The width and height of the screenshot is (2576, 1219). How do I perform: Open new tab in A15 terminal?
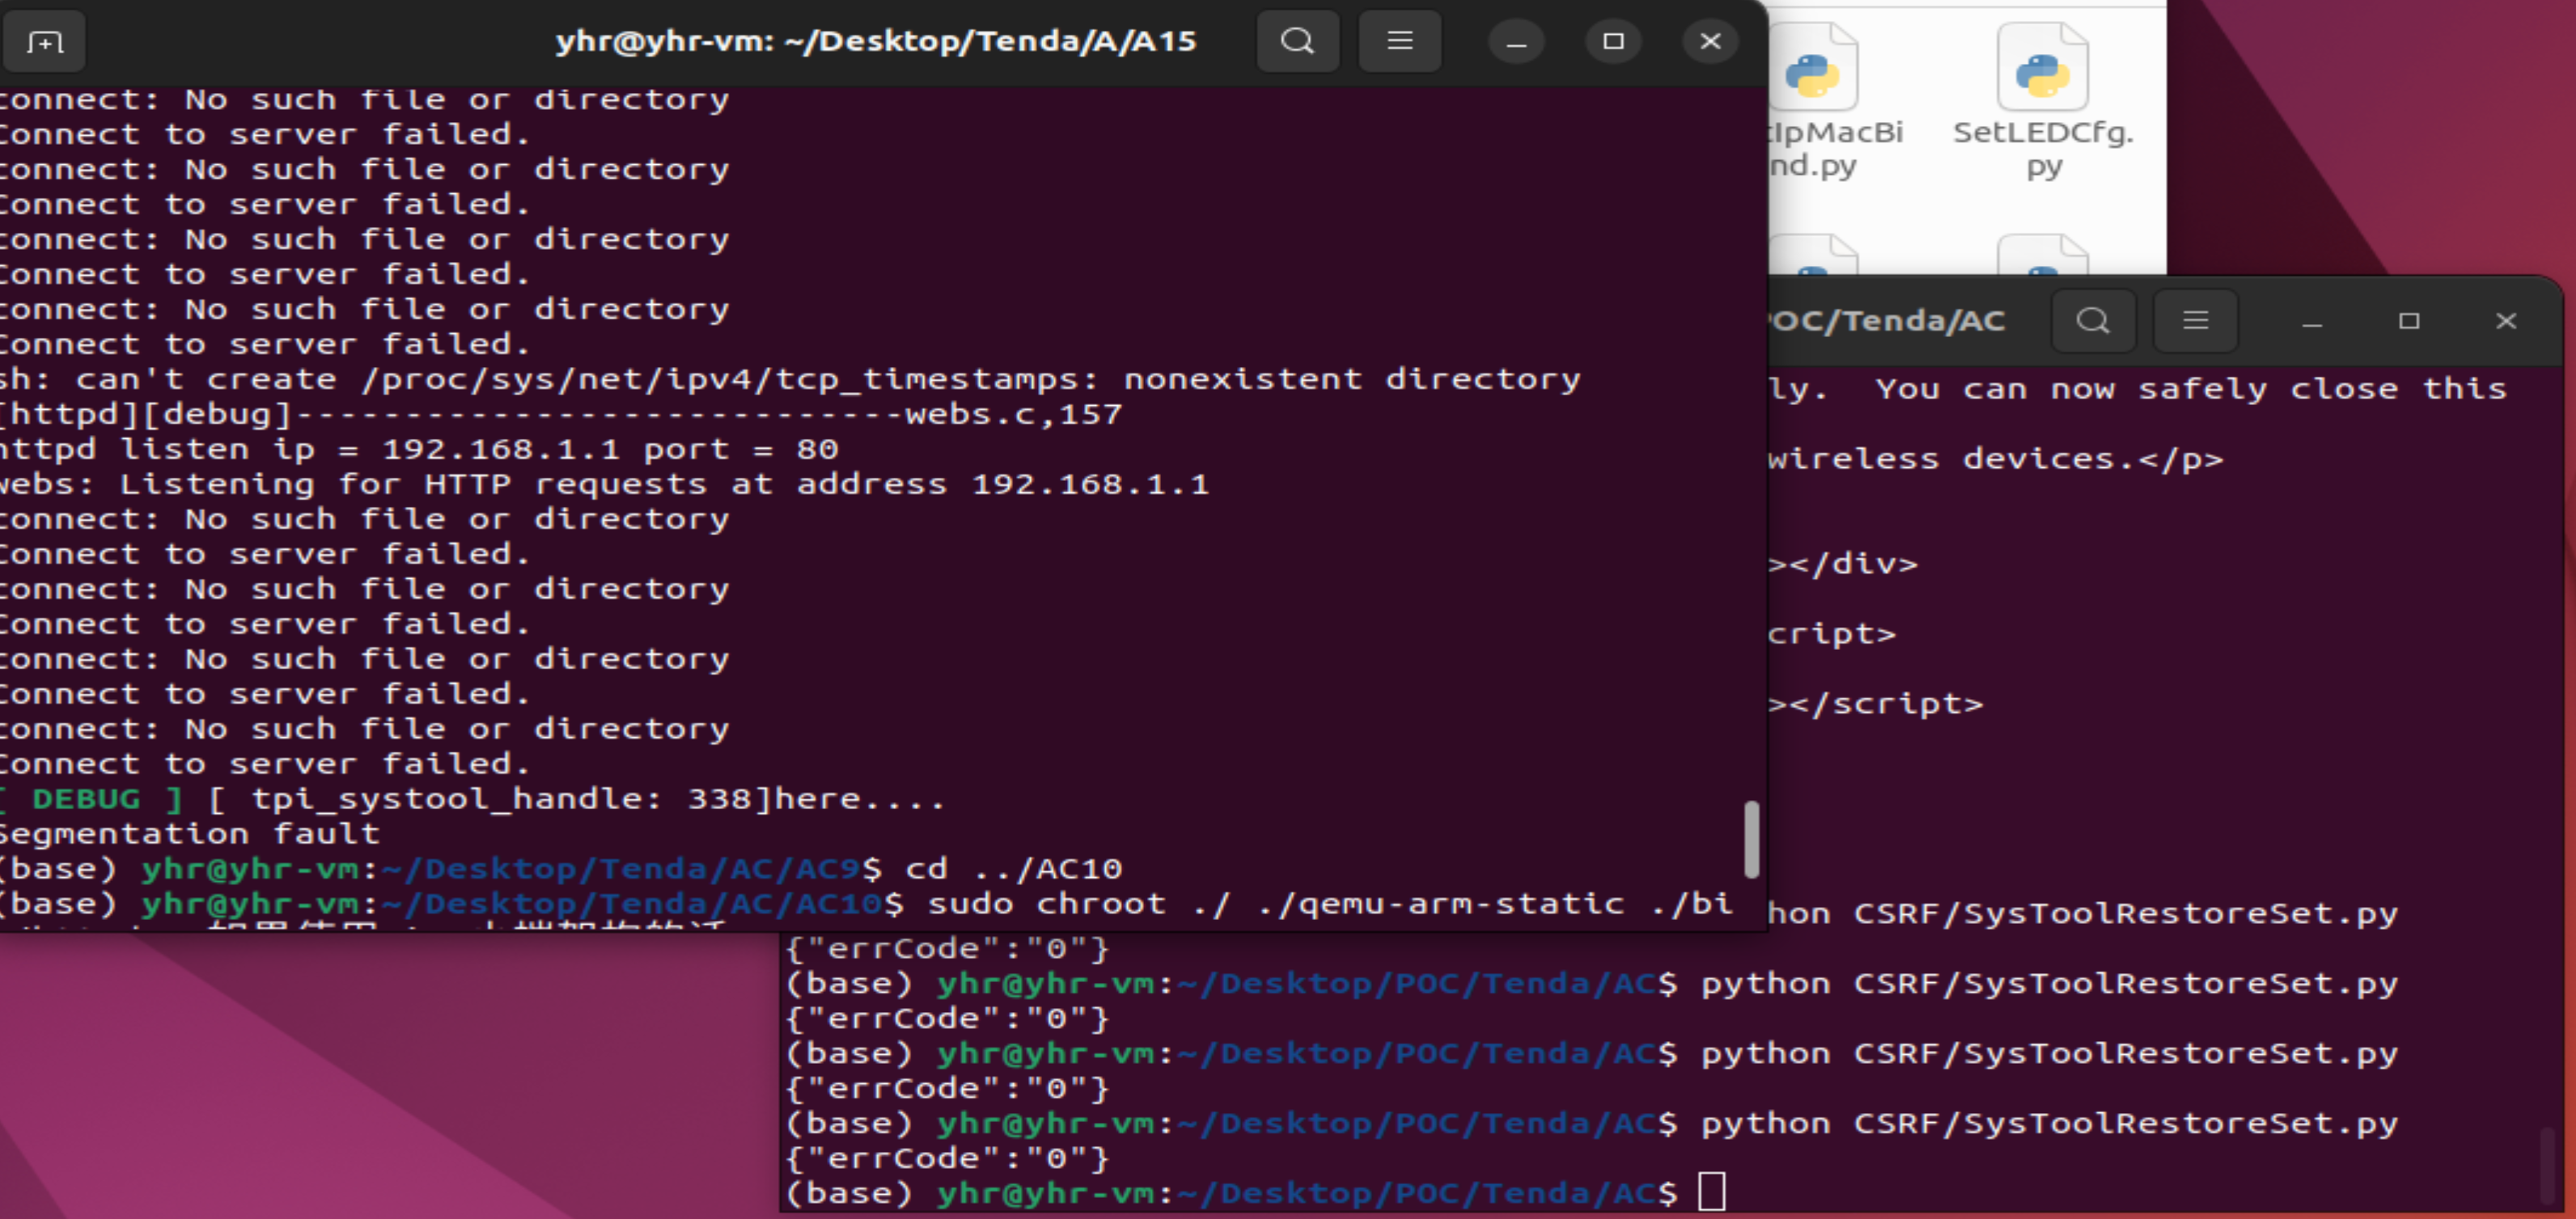[44, 42]
